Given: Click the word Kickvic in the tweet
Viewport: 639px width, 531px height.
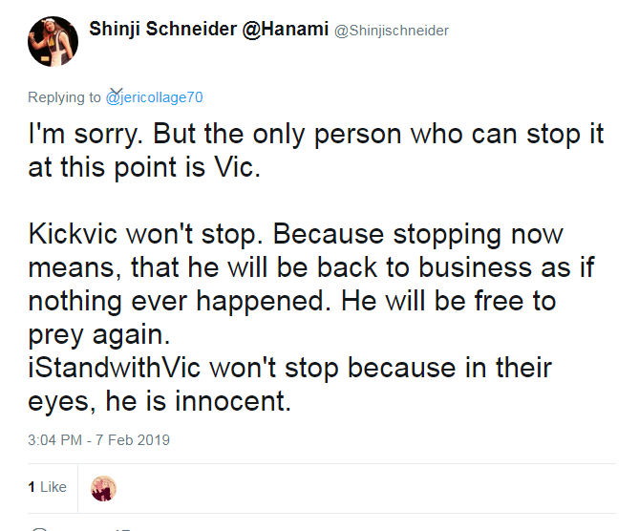Looking at the screenshot, I should pos(73,234).
